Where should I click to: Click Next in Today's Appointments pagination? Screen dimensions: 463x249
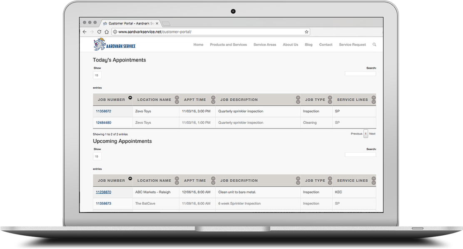[372, 134]
